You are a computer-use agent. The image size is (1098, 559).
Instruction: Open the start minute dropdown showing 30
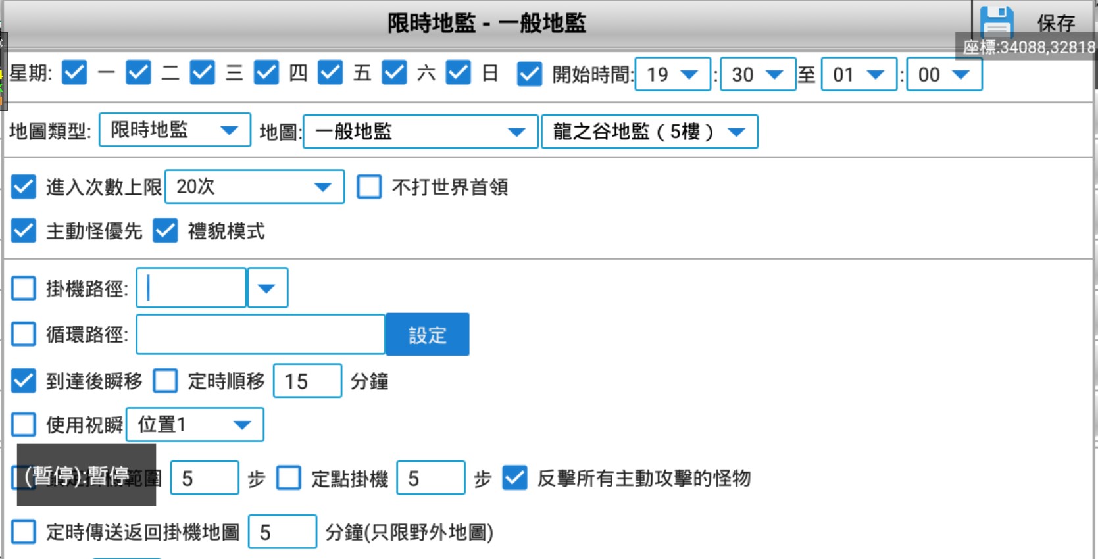coord(758,74)
